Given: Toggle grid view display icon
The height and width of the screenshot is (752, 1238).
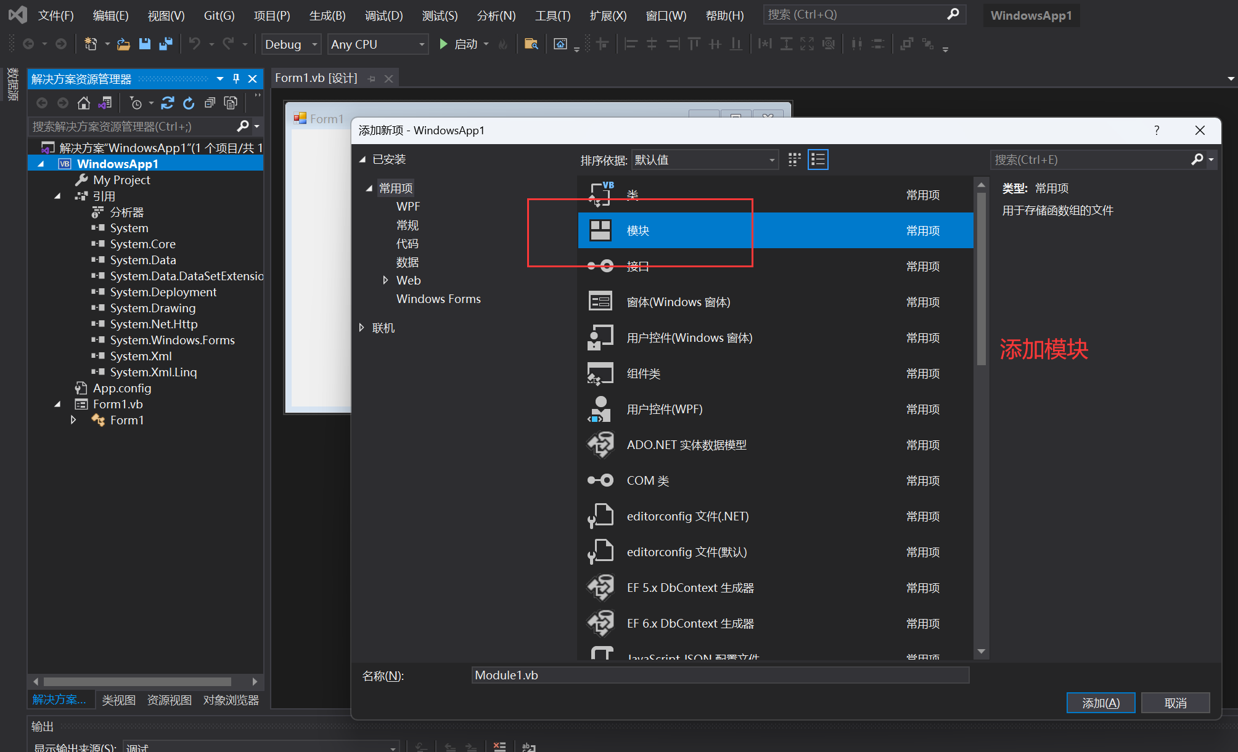Looking at the screenshot, I should click(x=795, y=159).
